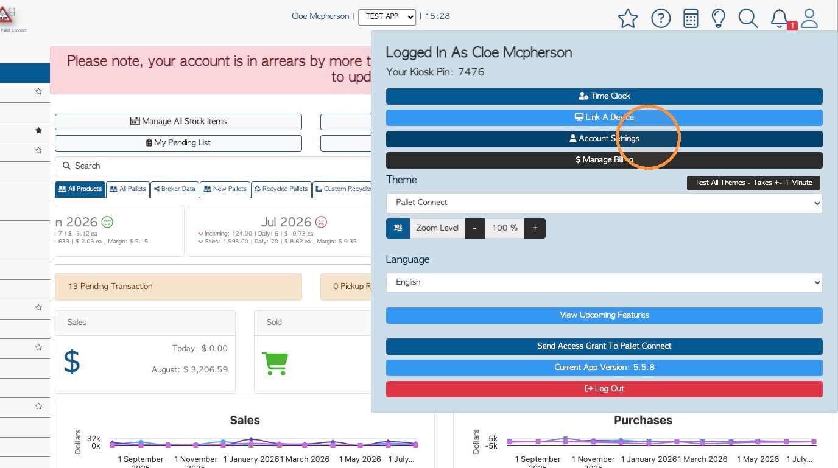Viewport: 838px width, 468px height.
Task: Open the search magnifier icon
Action: click(748, 18)
